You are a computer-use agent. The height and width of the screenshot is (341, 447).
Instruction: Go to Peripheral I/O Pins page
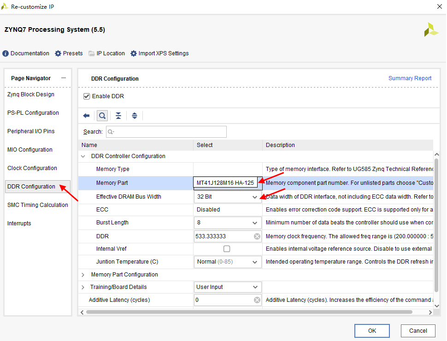31,131
